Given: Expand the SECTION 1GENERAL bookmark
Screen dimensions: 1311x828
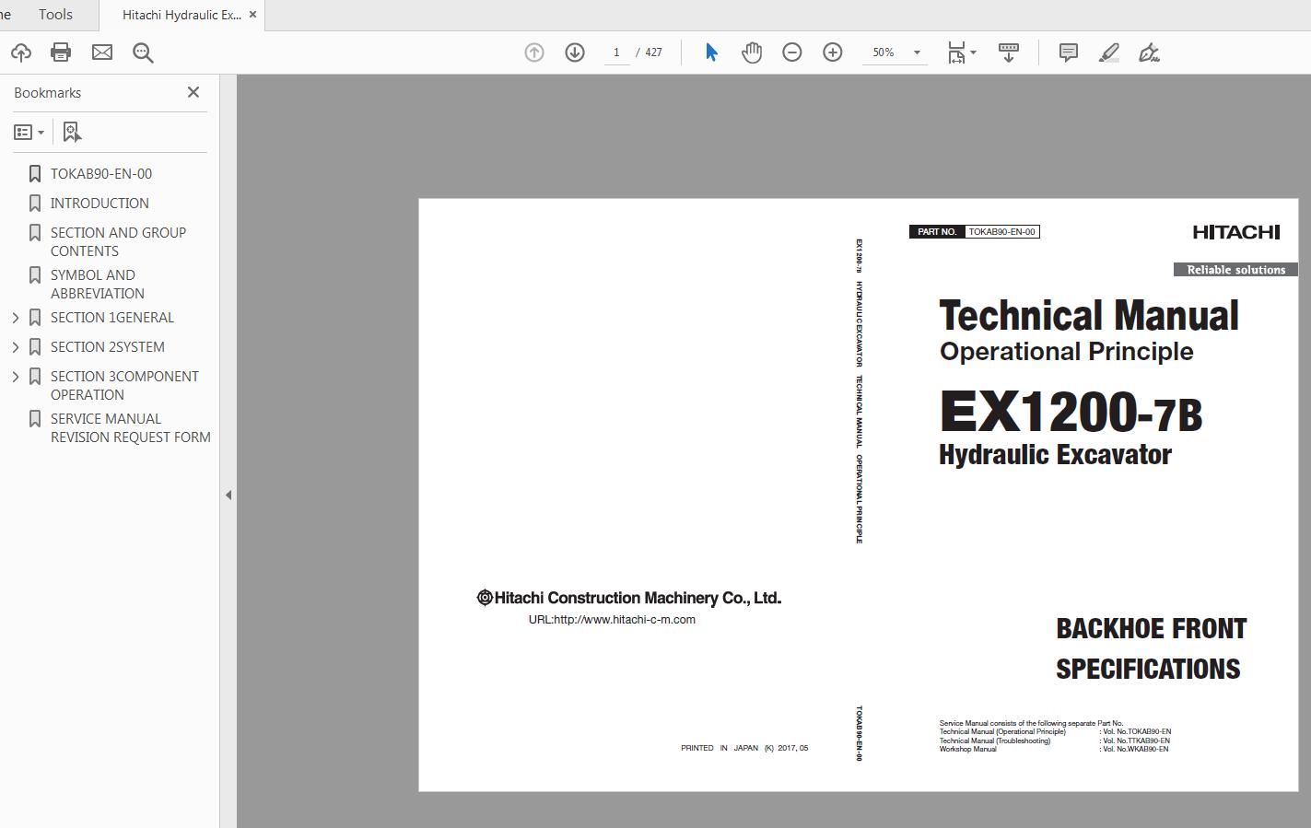Looking at the screenshot, I should (x=16, y=318).
